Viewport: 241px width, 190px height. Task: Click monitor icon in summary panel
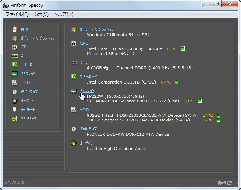click(x=74, y=91)
